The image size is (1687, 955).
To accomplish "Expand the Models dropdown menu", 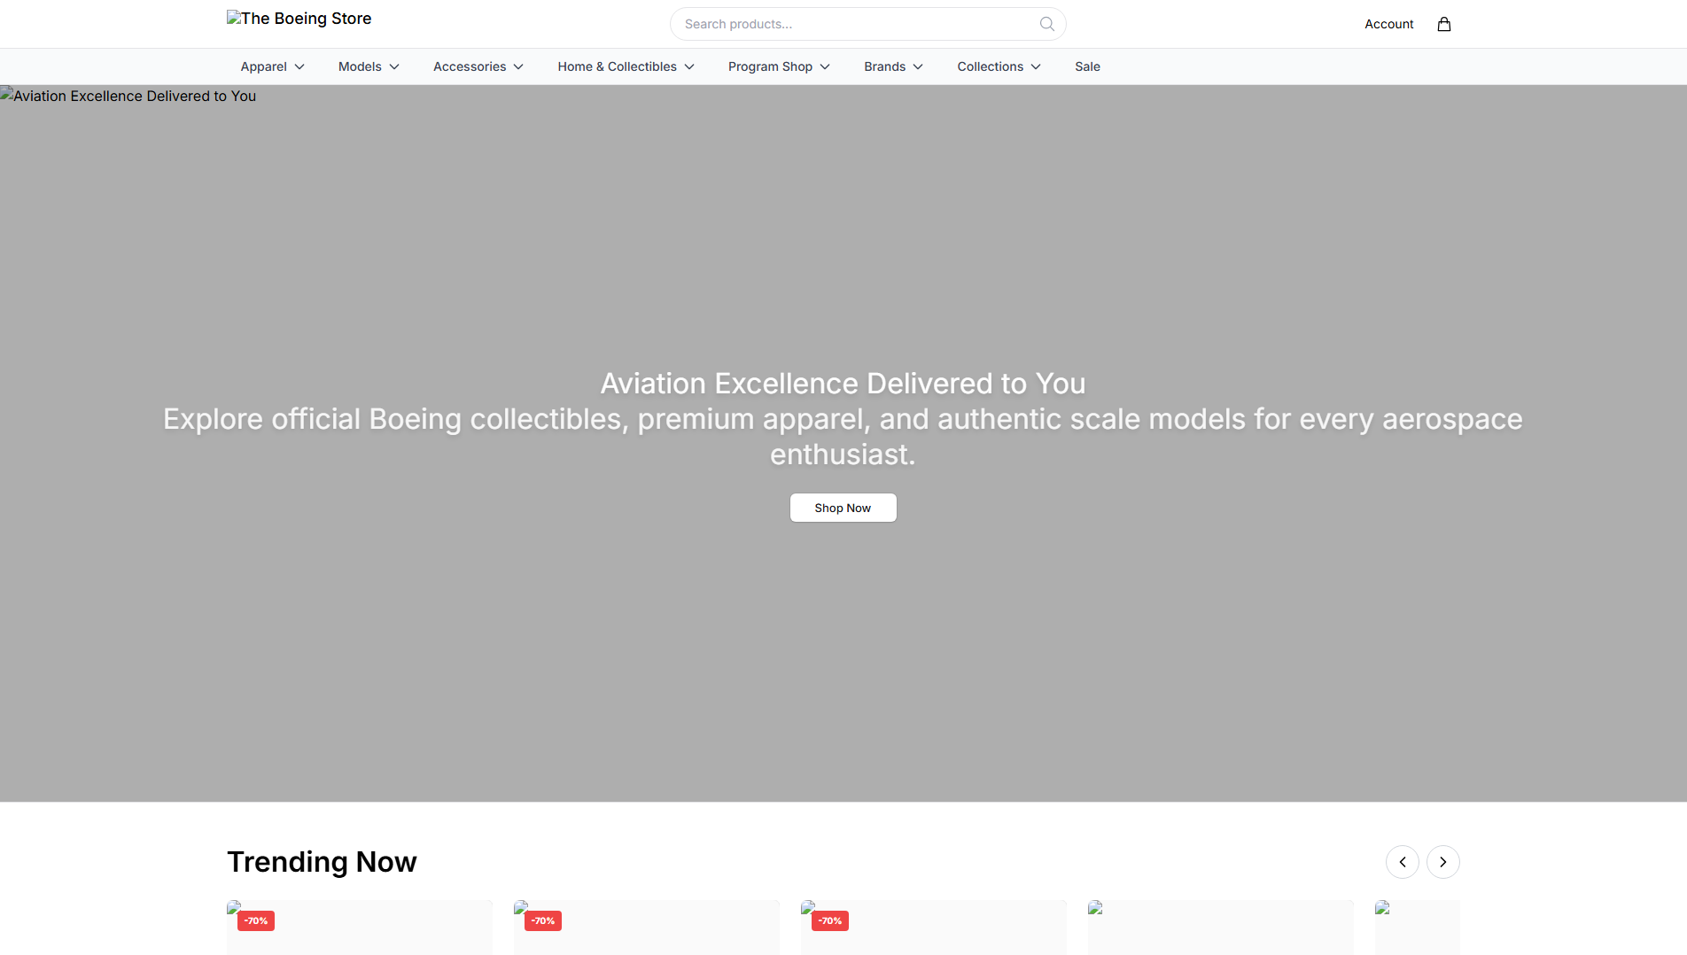I will 369,66.
